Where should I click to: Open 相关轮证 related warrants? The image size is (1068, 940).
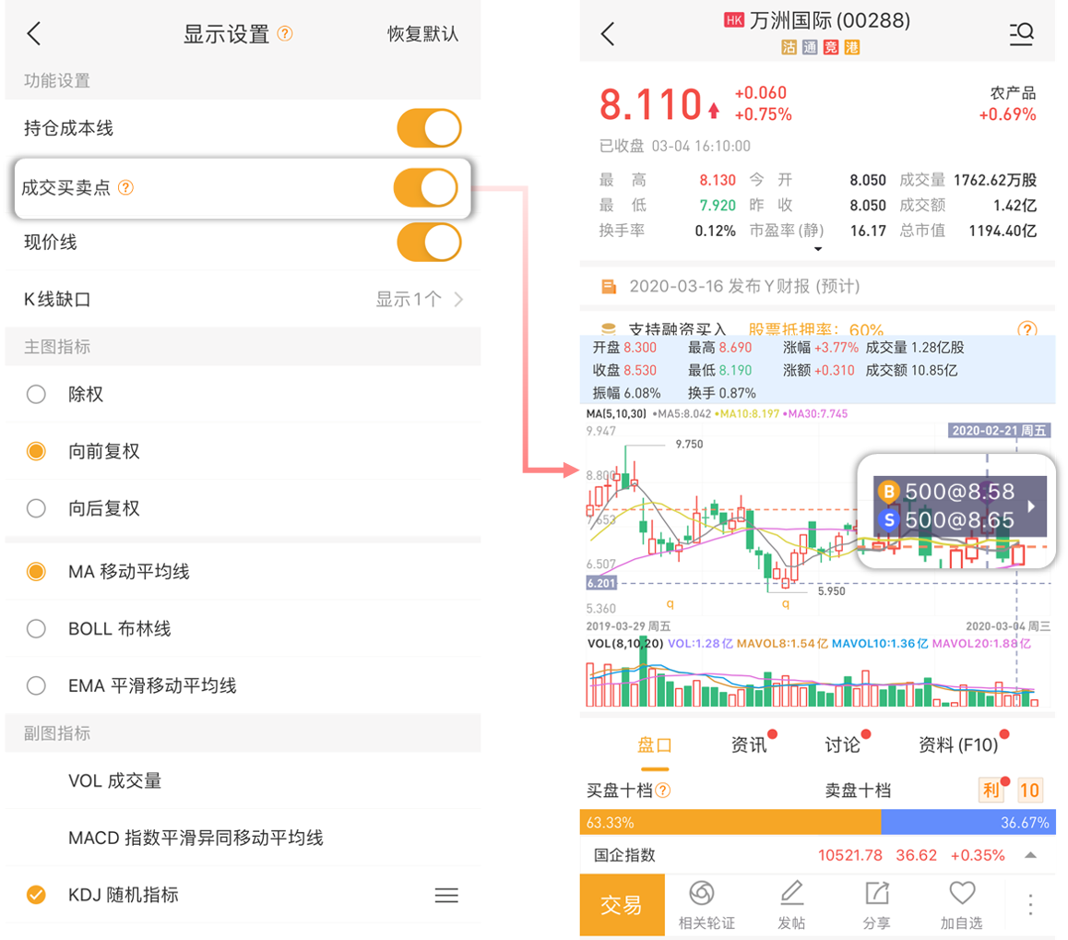[706, 905]
